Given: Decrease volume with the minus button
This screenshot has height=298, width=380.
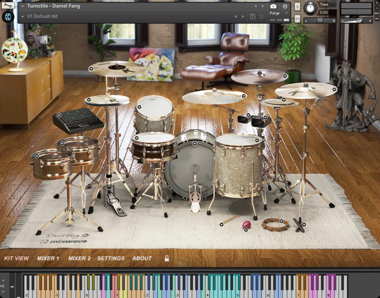Looking at the screenshot, I should coord(343,21).
